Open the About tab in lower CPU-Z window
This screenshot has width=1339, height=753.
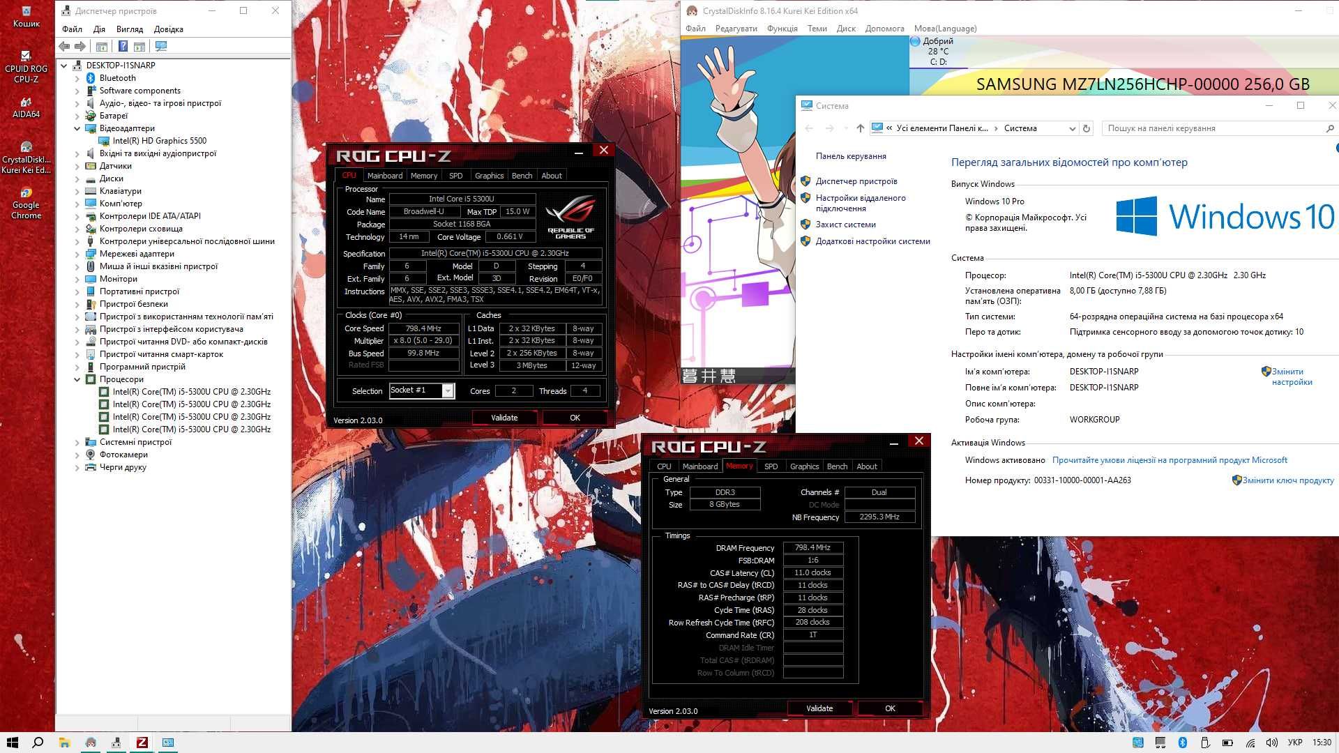click(x=867, y=466)
